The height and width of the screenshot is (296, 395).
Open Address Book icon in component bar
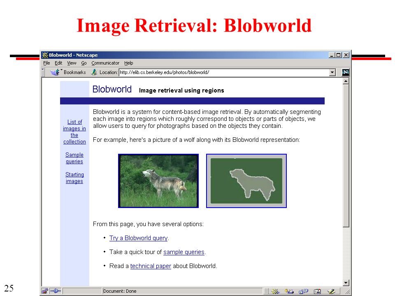[317, 291]
